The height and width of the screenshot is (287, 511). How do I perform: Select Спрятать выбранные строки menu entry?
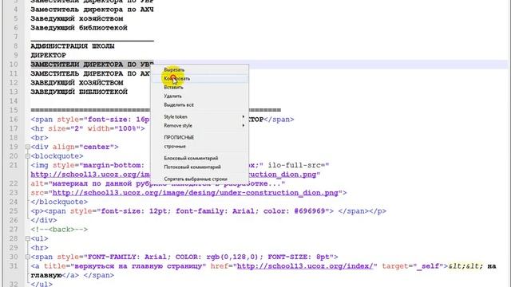click(x=196, y=179)
